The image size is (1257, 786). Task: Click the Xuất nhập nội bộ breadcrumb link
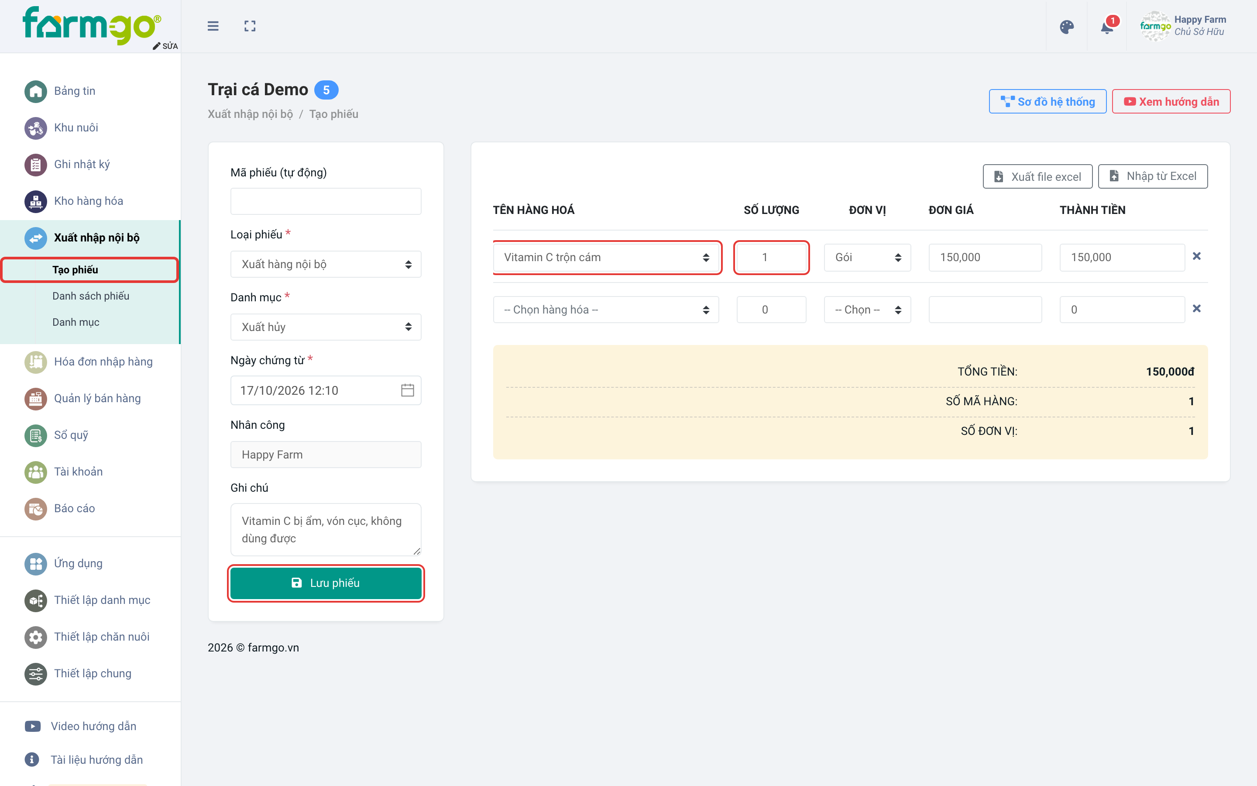(x=251, y=114)
